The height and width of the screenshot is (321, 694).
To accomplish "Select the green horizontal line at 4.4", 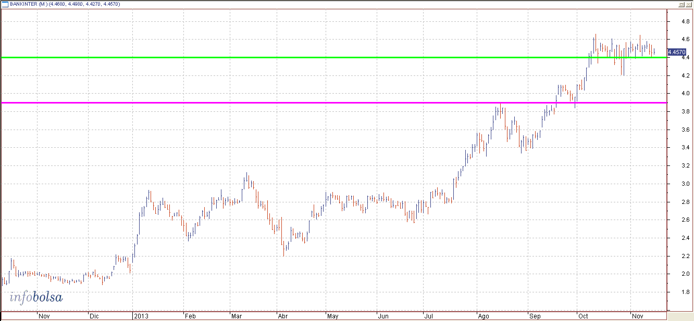I will click(333, 57).
